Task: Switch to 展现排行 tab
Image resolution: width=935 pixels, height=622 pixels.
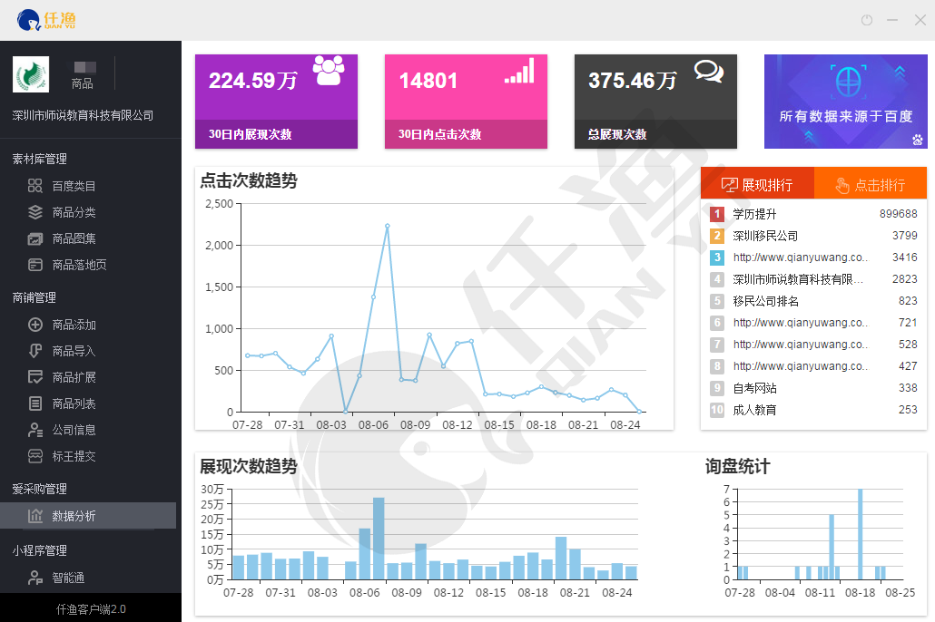Action: (x=757, y=185)
